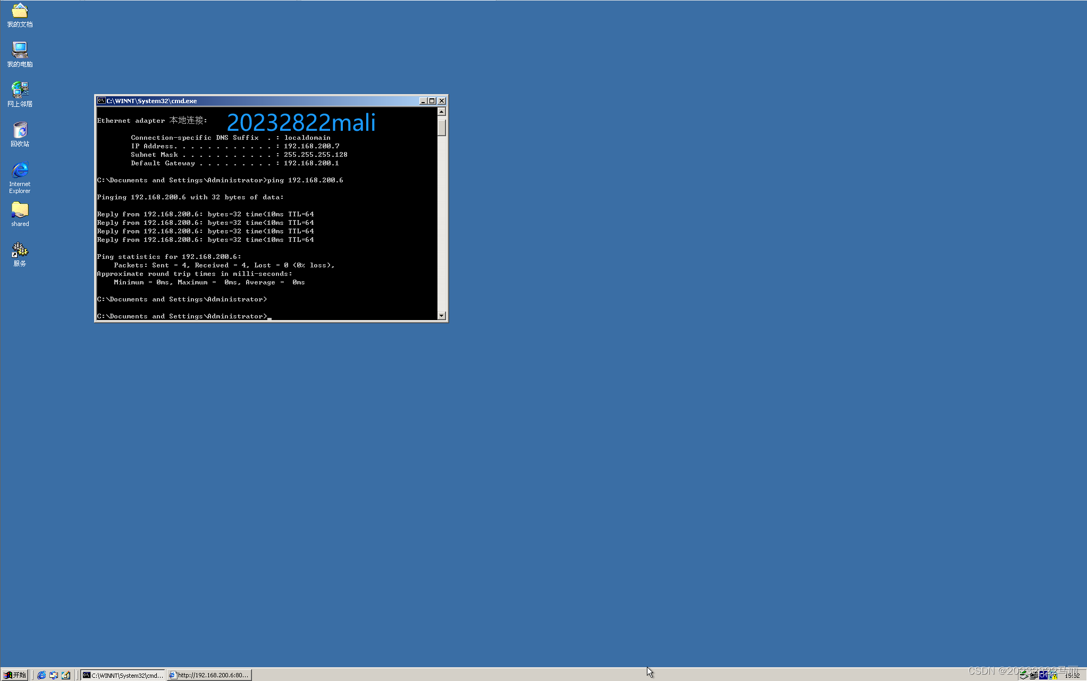This screenshot has height=681, width=1087.
Task: Click the Default Gateway 192.168.200.1 line
Action: coord(235,163)
